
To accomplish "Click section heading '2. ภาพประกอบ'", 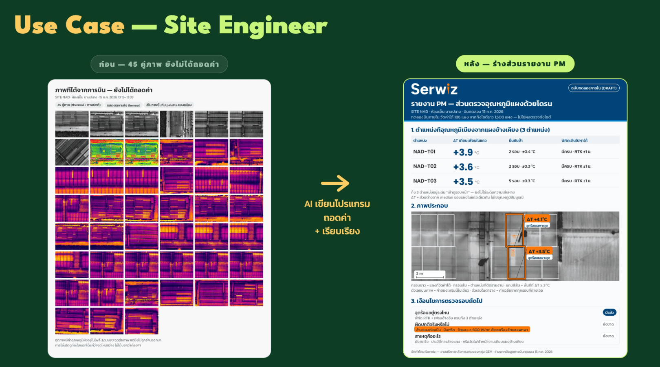I will (429, 206).
